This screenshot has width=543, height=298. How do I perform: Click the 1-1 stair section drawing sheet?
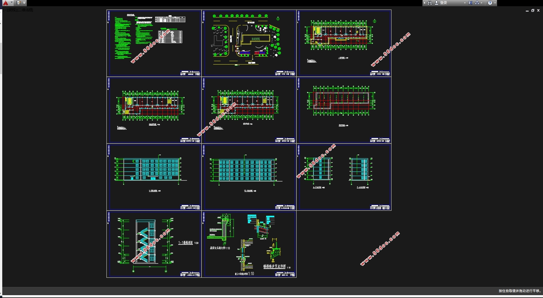[x=154, y=244]
